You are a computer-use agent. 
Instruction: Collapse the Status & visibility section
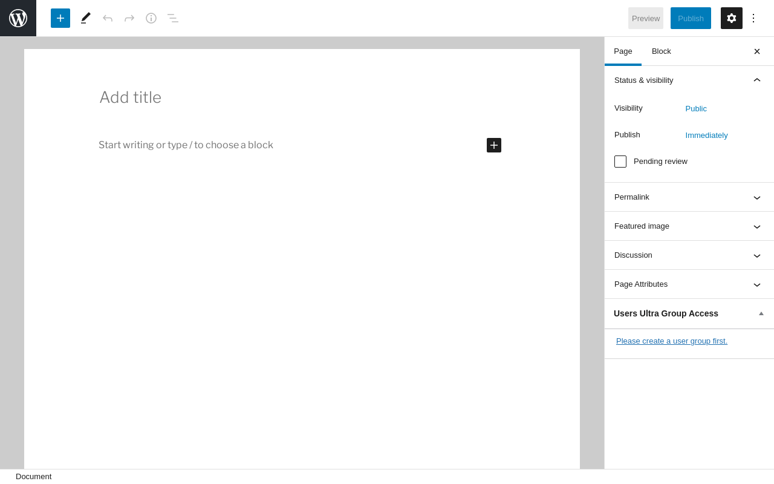point(689,80)
